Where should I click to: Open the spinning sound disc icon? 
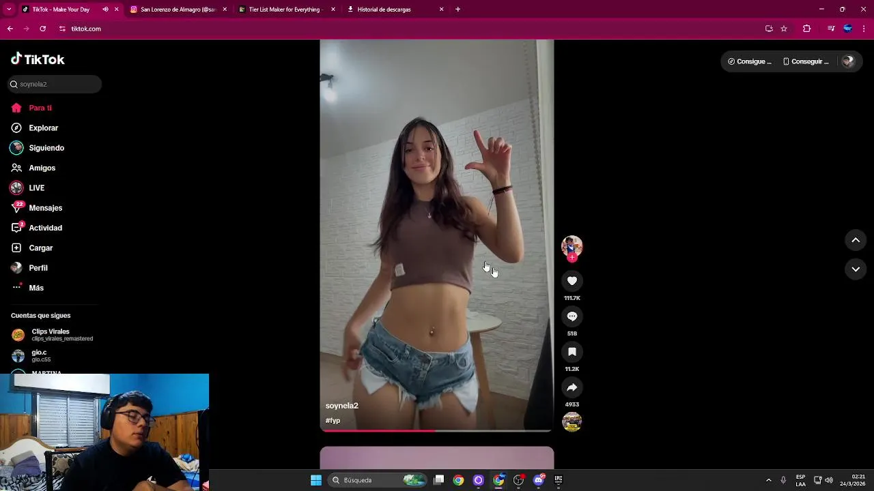(x=572, y=422)
